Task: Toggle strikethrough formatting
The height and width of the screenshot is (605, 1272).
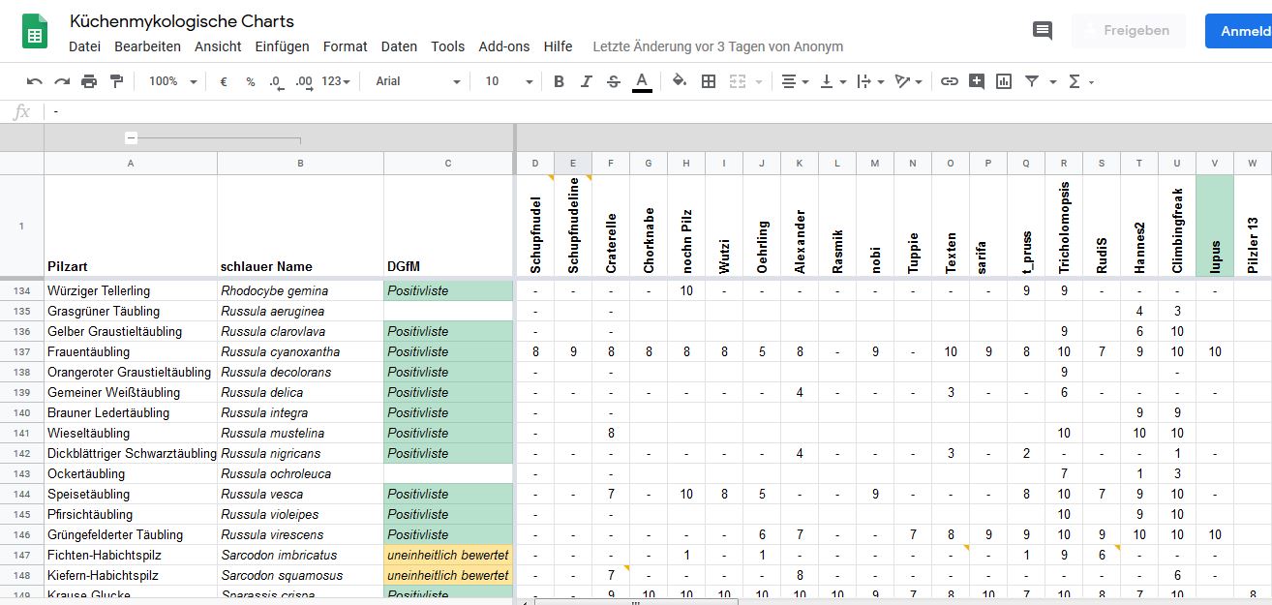Action: [613, 81]
